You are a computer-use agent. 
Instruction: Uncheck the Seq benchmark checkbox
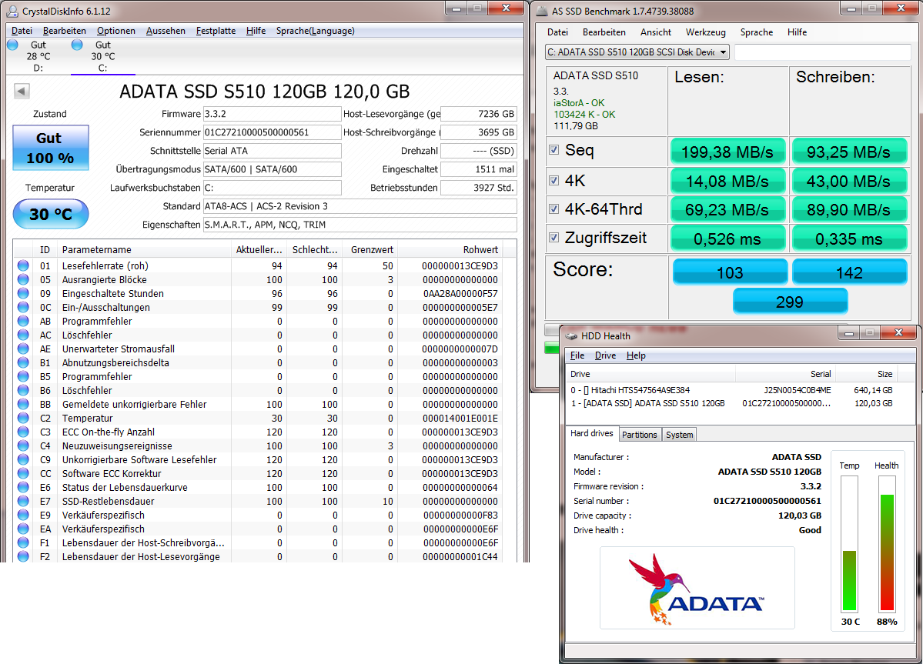[x=554, y=150]
